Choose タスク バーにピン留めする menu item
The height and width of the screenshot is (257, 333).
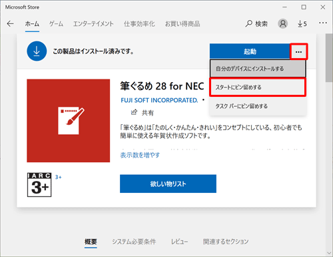click(258, 106)
